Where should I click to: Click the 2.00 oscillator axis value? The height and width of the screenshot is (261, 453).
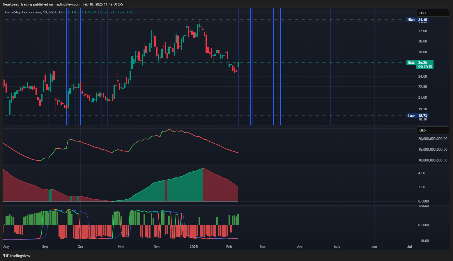(x=422, y=187)
